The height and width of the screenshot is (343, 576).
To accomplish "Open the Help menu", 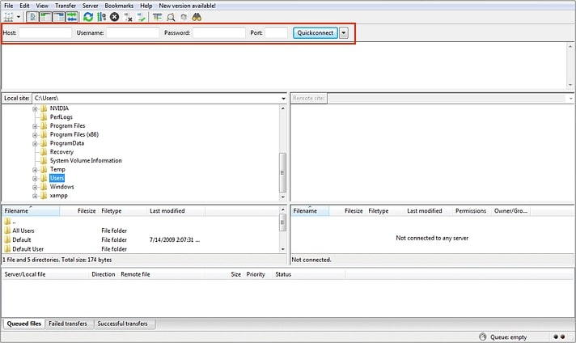I will pos(146,6).
